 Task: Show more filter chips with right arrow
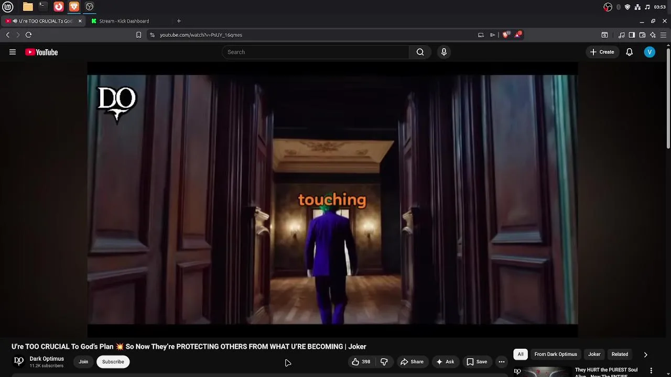[646, 354]
